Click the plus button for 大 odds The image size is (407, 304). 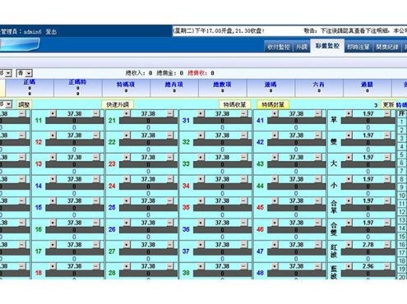coord(349,157)
